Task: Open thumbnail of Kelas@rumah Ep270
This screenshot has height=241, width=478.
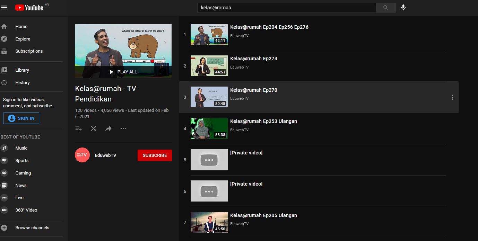Action: point(209,97)
